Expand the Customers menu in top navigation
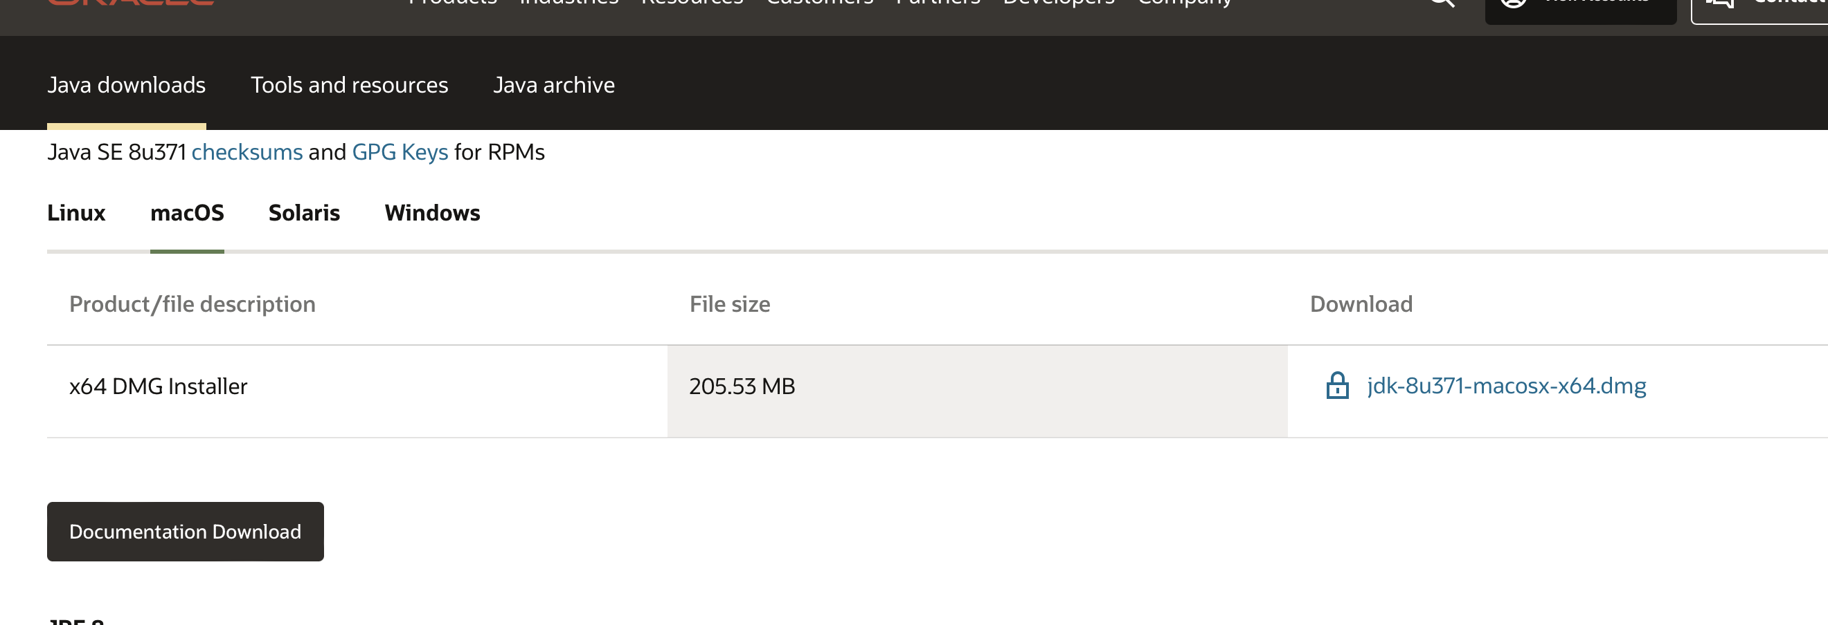The height and width of the screenshot is (625, 1828). pos(819,3)
